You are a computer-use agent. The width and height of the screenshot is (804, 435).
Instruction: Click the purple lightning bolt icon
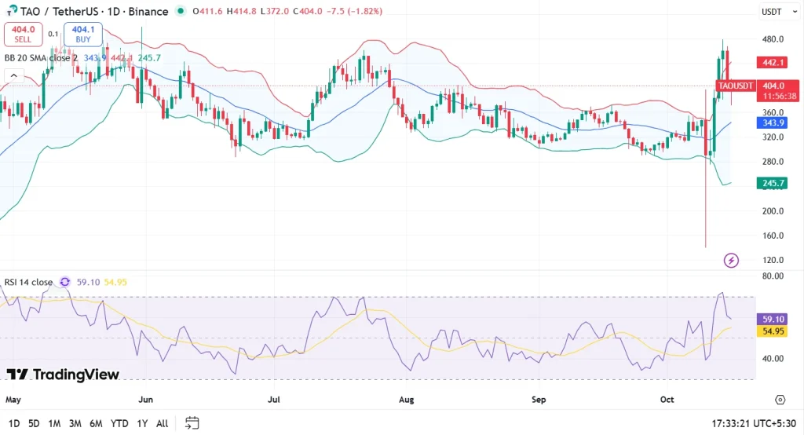pos(731,260)
